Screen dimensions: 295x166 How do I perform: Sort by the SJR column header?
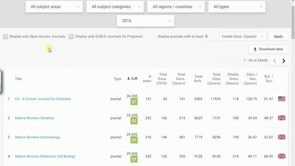pyautogui.click(x=132, y=78)
